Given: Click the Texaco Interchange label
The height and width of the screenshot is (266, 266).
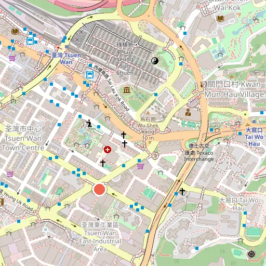Looking at the screenshot, I should click(x=199, y=153).
